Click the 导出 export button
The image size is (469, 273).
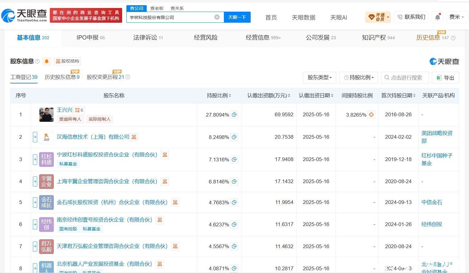pos(445,78)
